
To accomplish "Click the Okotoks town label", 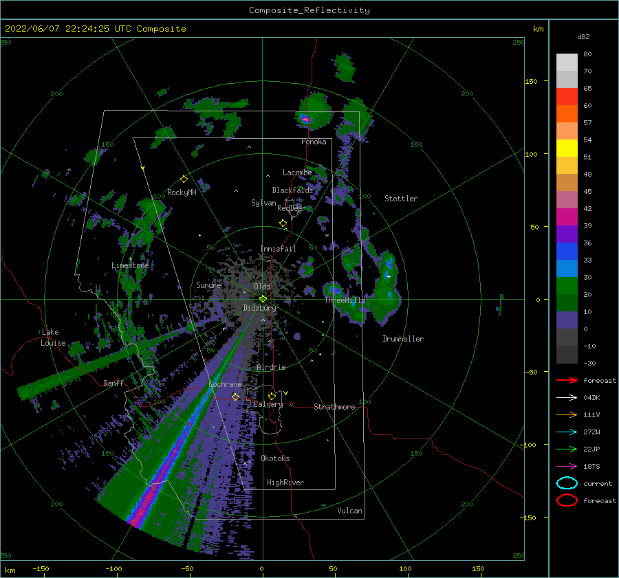I will (275, 458).
